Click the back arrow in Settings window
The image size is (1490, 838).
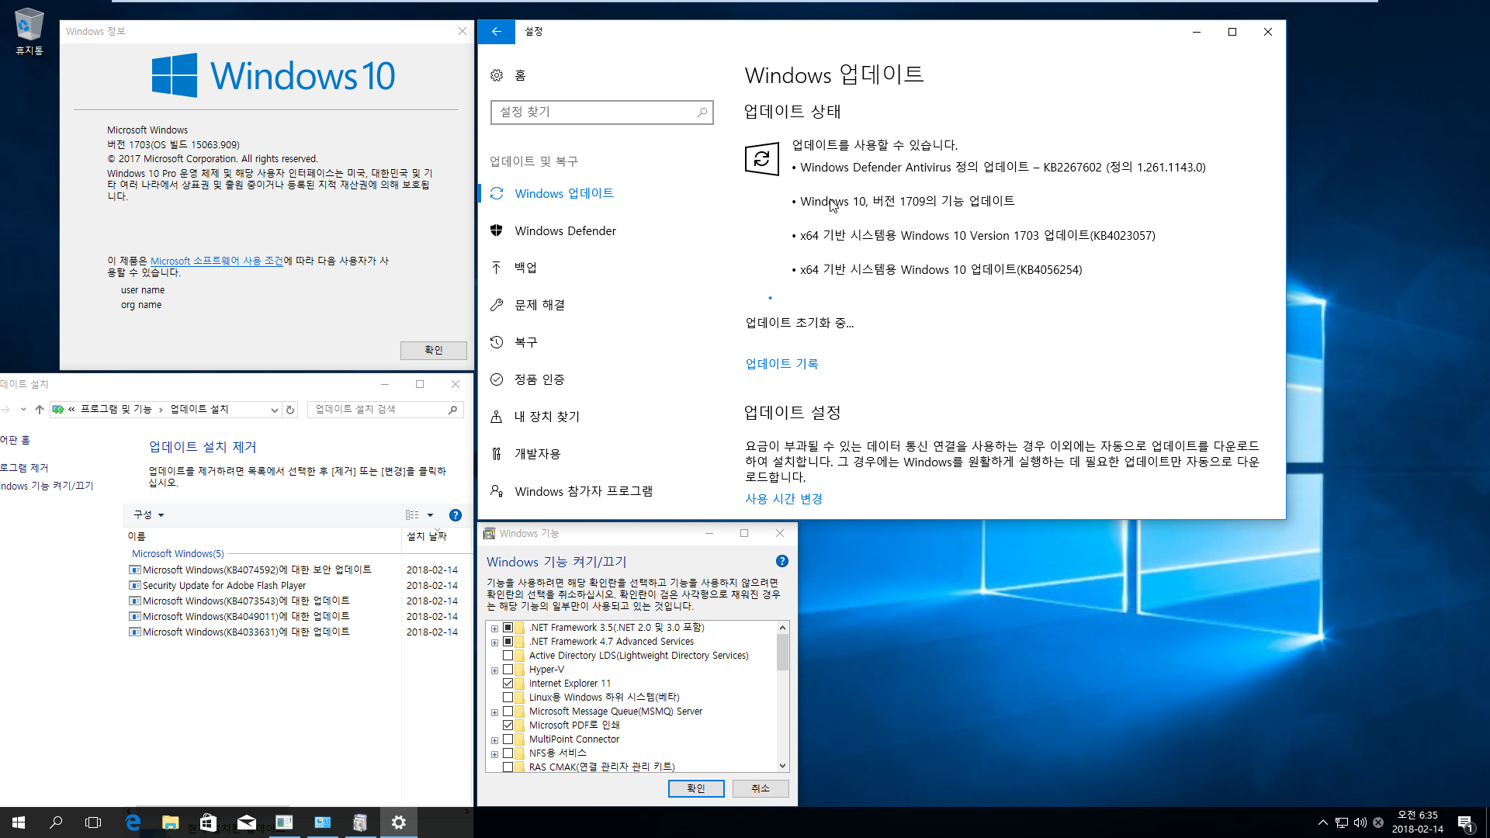[x=497, y=32]
